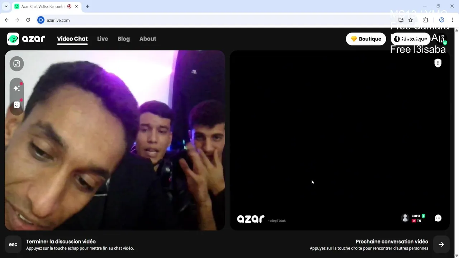The image size is (459, 258).
Task: Open sara's profile avatar
Action: (405, 218)
